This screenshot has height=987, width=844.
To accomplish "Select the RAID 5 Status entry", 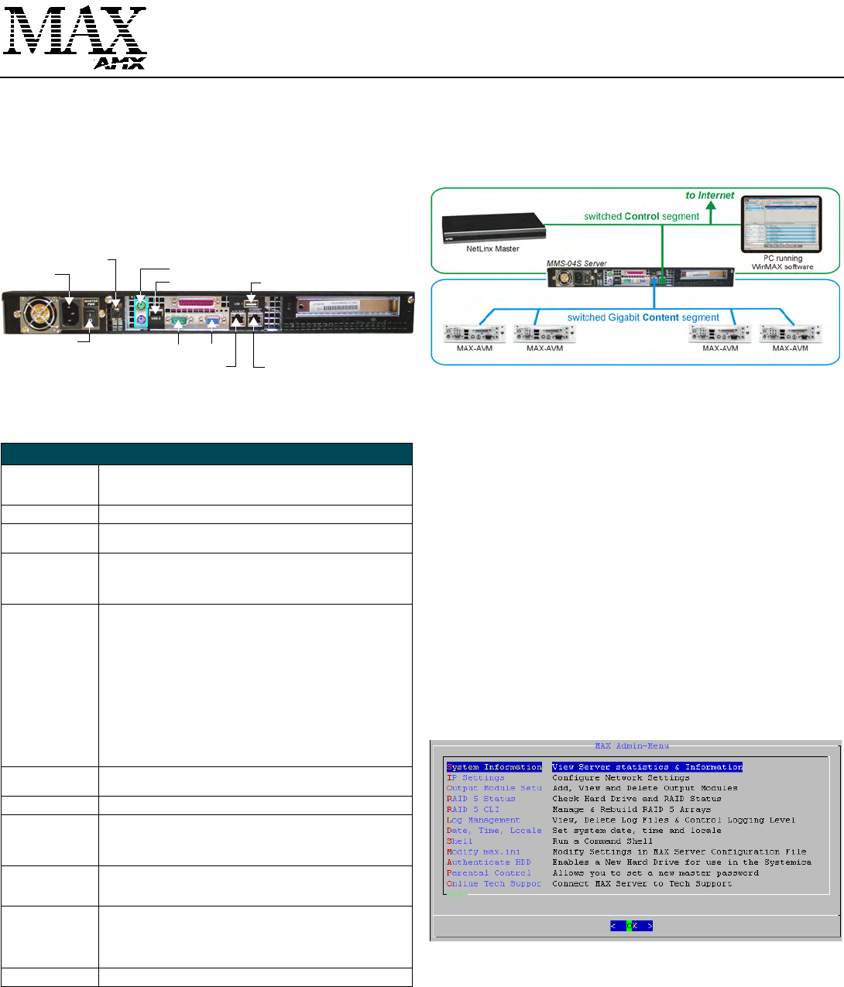I will coord(481,799).
